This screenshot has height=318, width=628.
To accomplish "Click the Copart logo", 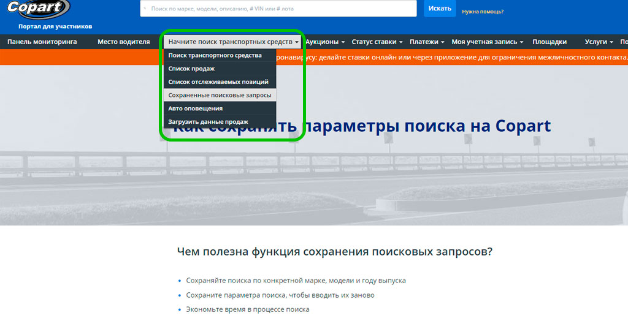I will coord(39,8).
